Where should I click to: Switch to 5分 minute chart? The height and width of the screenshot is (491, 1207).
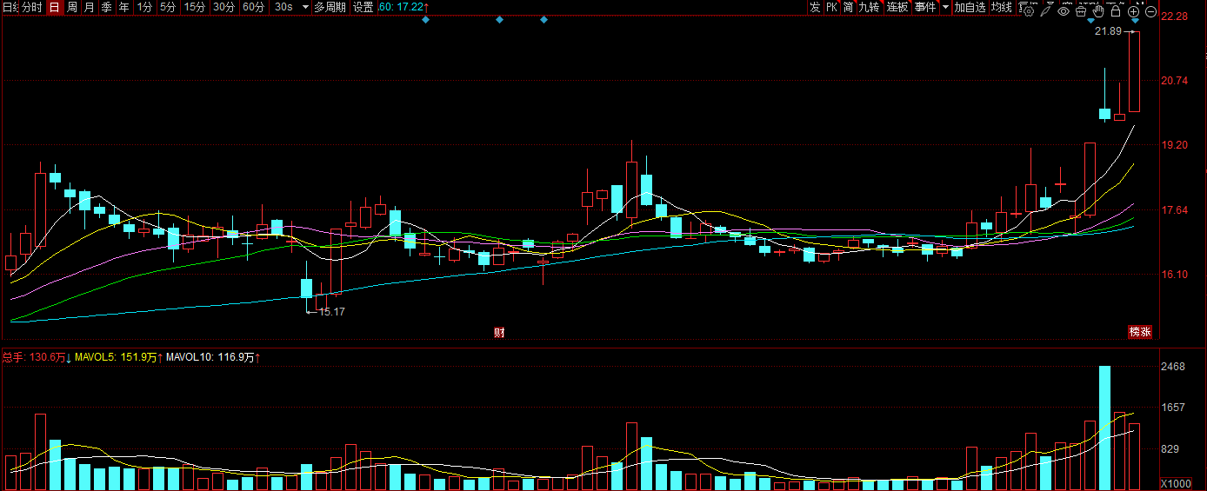coord(168,7)
